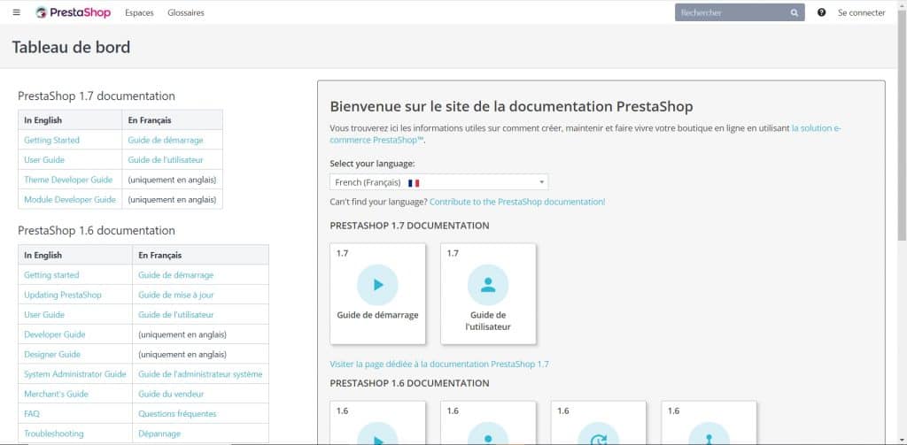
Task: Open 1.7 'Guide de l'utilisateur' table link
Action: pyautogui.click(x=166, y=159)
